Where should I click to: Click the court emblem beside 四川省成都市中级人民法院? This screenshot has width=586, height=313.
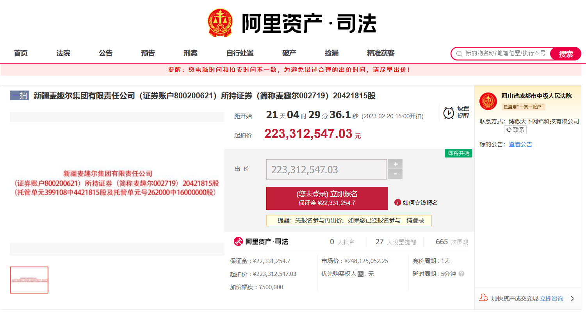[x=488, y=101]
